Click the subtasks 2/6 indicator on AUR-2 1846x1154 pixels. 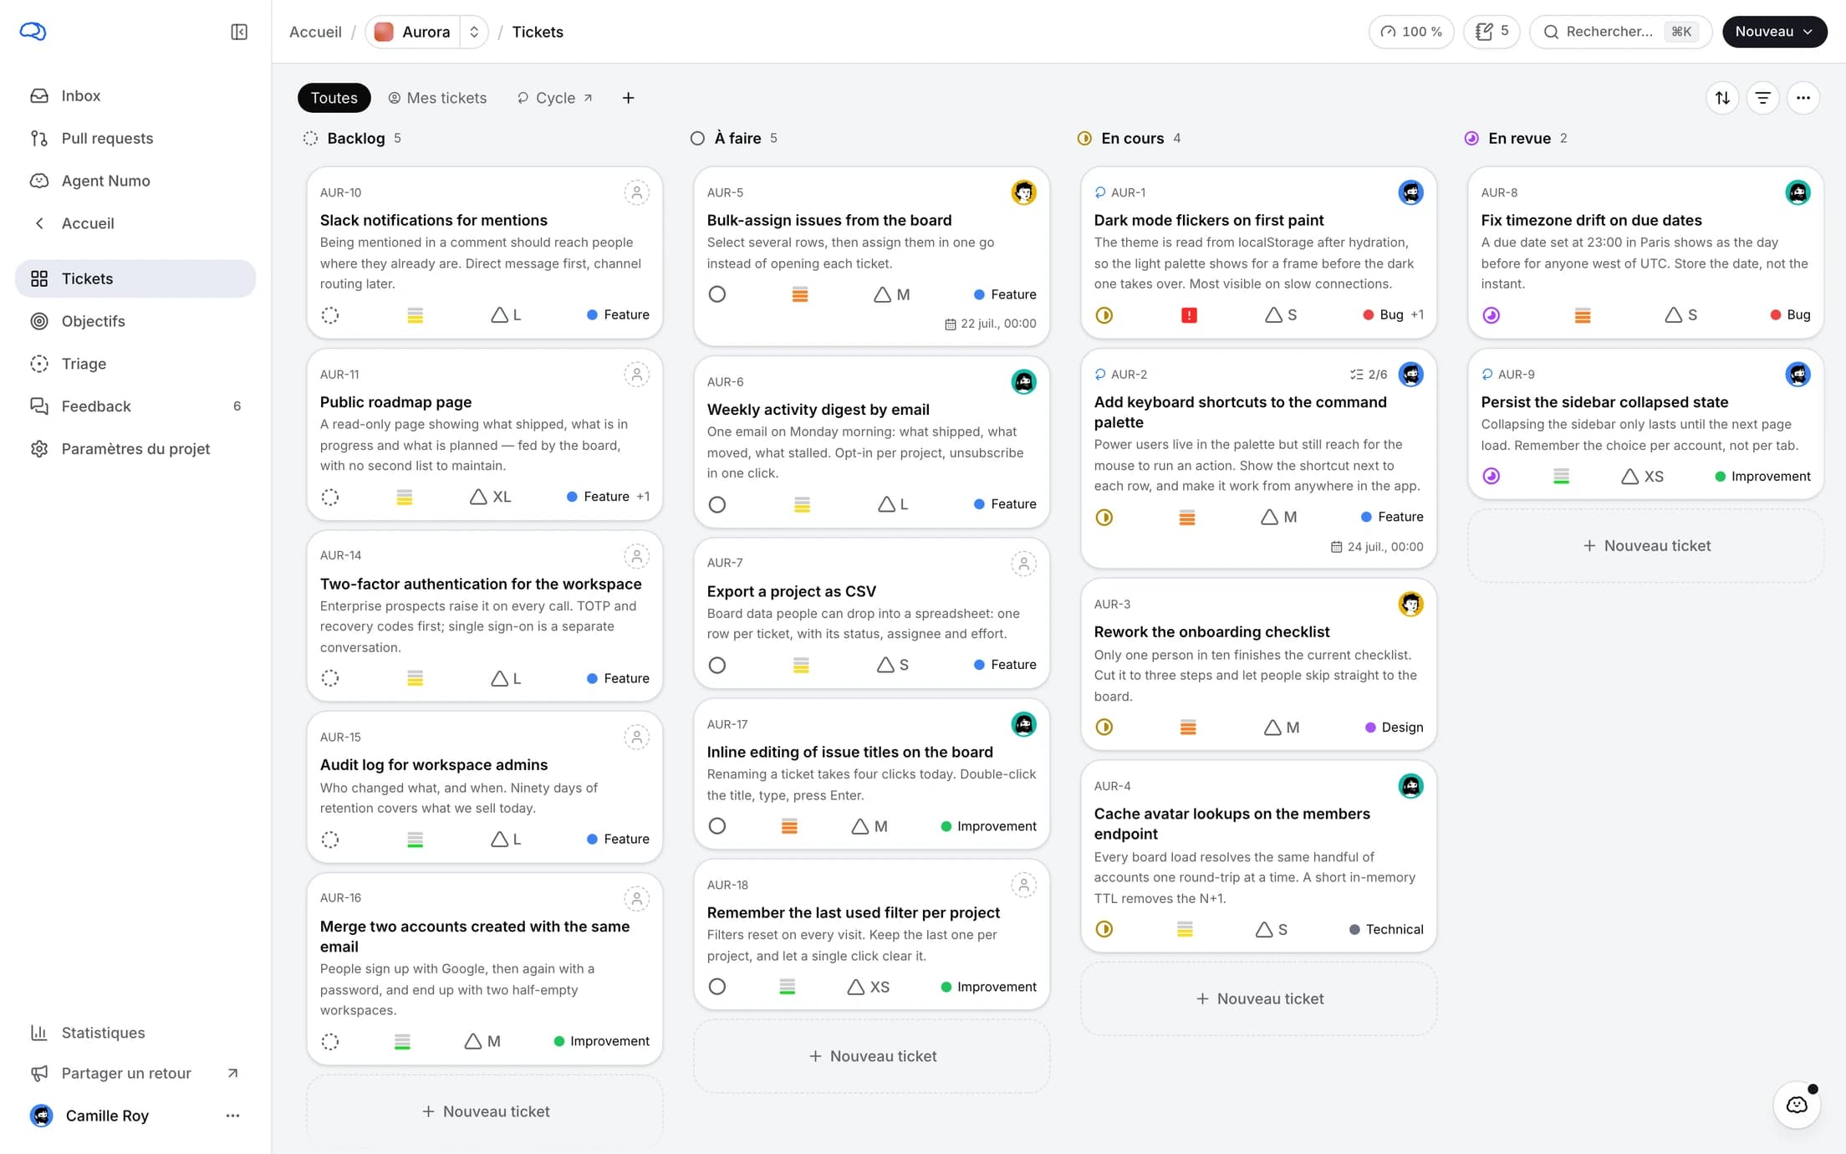point(1368,375)
